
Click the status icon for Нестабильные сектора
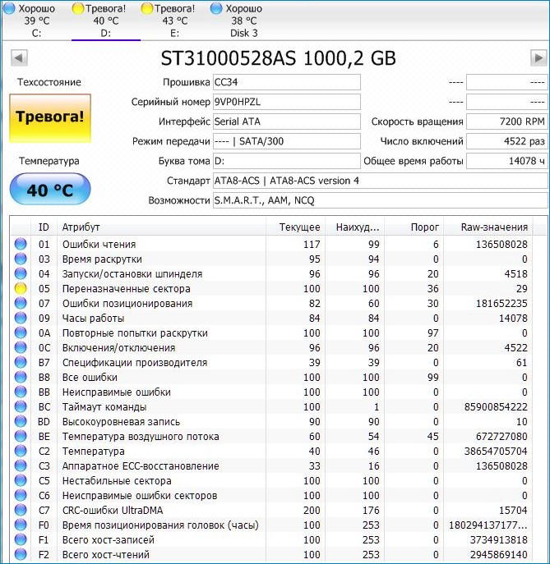click(21, 481)
